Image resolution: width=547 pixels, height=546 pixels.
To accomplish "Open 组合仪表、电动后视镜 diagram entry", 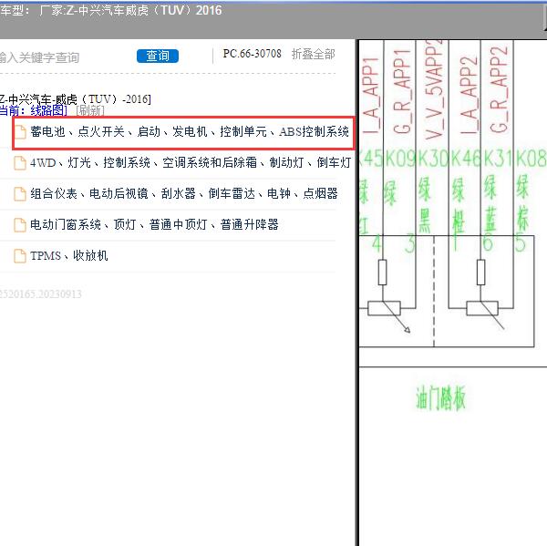I will pos(184,193).
